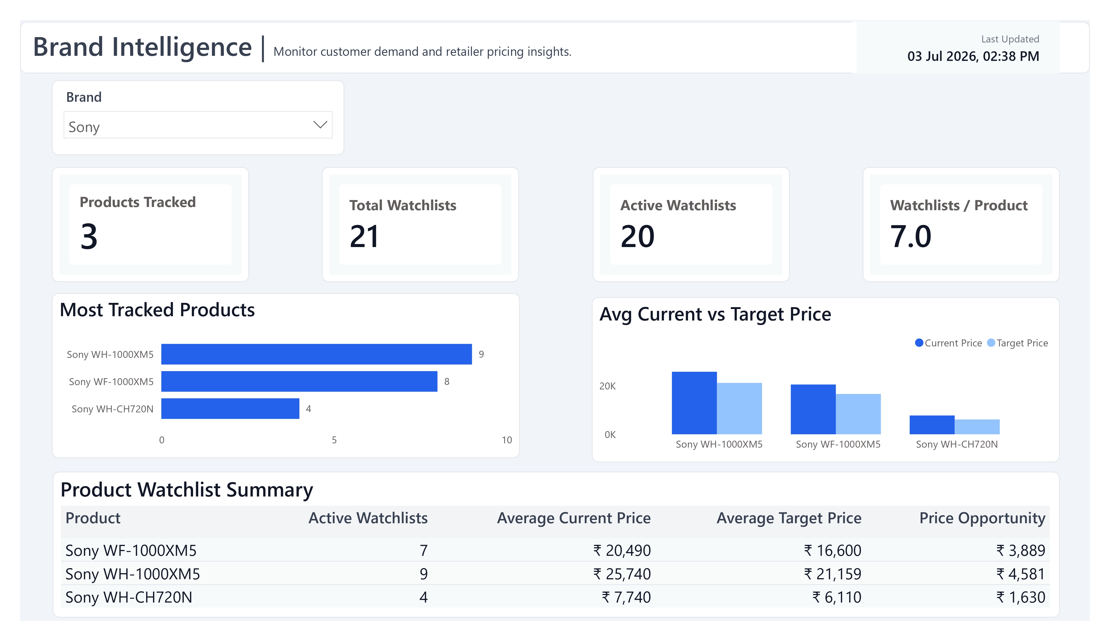The image size is (1110, 641).
Task: Click the ₹ 20,490 current price cell
Action: point(622,550)
